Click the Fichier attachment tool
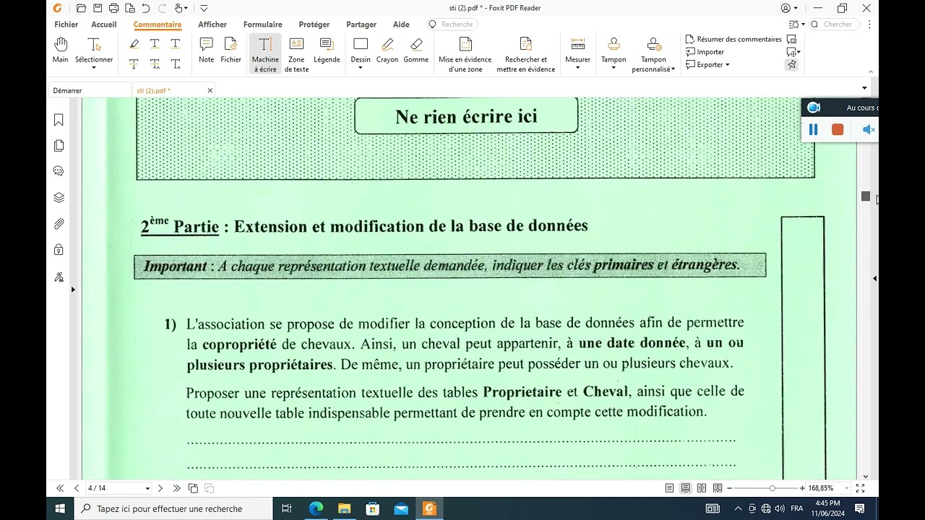Image resolution: width=925 pixels, height=520 pixels. tap(231, 51)
